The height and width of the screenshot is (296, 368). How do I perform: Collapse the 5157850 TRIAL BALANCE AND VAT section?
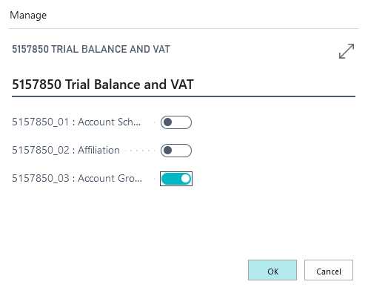91,49
